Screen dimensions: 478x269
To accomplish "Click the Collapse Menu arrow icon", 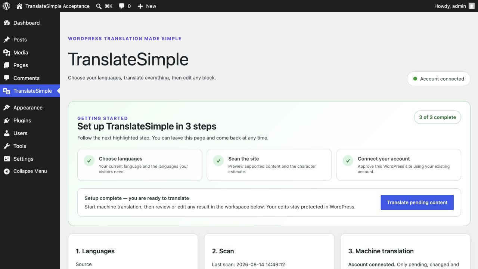I will pyautogui.click(x=7, y=171).
